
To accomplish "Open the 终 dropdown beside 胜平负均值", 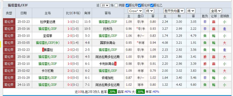I will pos(191,11).
